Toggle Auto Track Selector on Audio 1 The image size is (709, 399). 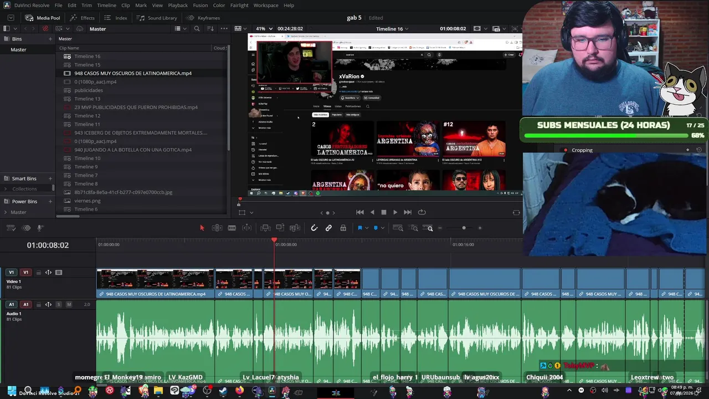click(48, 304)
